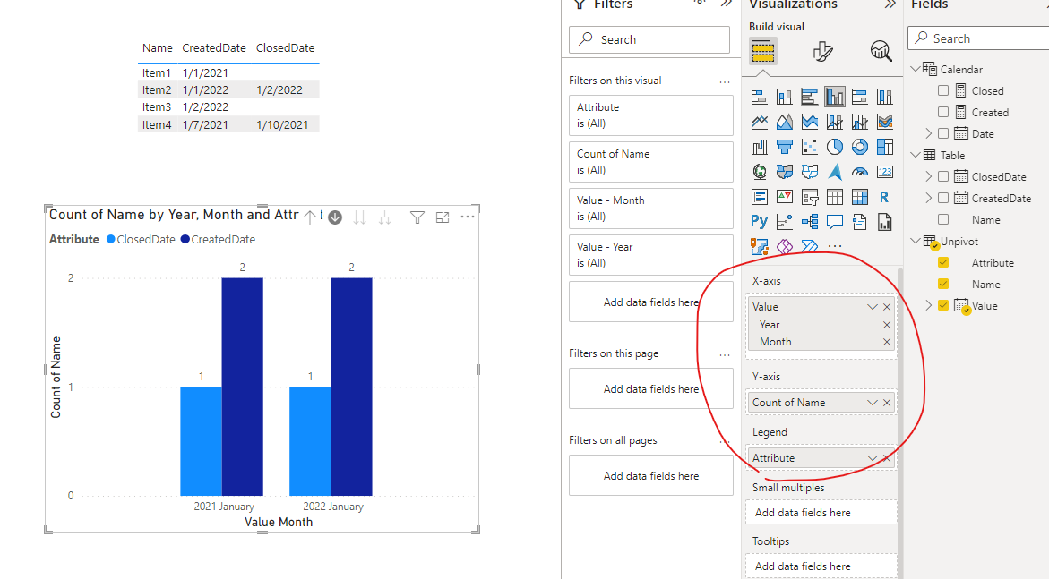Image resolution: width=1049 pixels, height=579 pixels.
Task: Select the Card (123) visual
Action: click(884, 172)
